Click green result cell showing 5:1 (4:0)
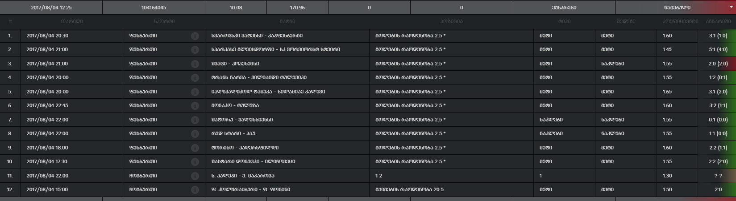 click(718, 49)
